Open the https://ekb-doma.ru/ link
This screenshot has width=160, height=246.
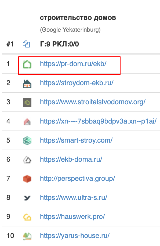71,160
